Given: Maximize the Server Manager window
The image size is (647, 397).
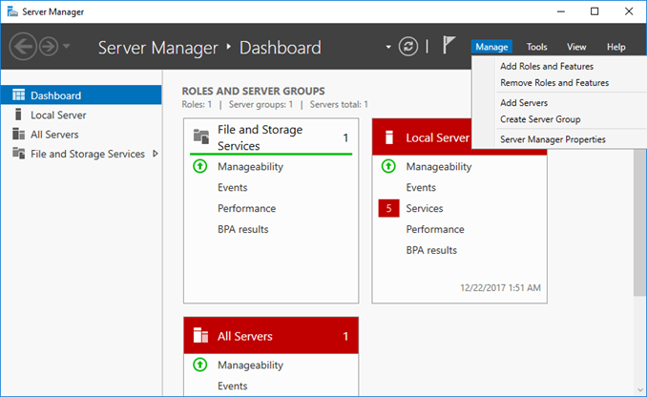Looking at the screenshot, I should click(595, 11).
